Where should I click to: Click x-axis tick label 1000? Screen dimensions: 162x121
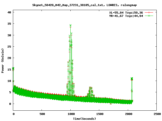click(71, 114)
